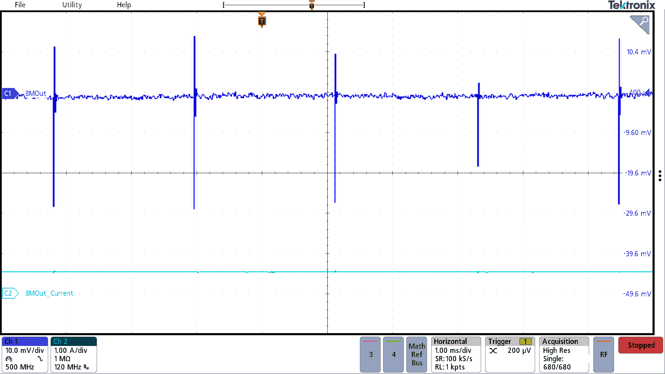Toggle Ch 2 bandwidth limit indicator
The width and height of the screenshot is (665, 374).
(x=86, y=367)
